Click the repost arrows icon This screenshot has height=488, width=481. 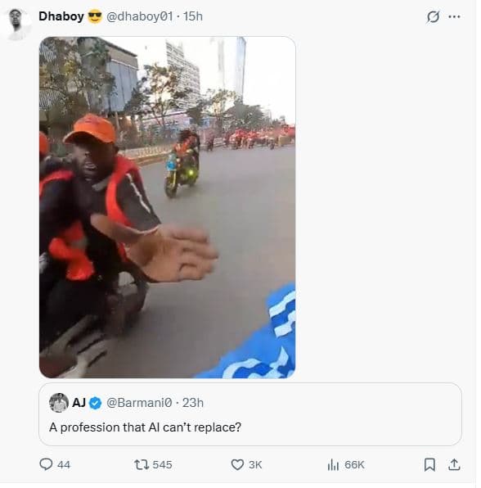(x=142, y=464)
